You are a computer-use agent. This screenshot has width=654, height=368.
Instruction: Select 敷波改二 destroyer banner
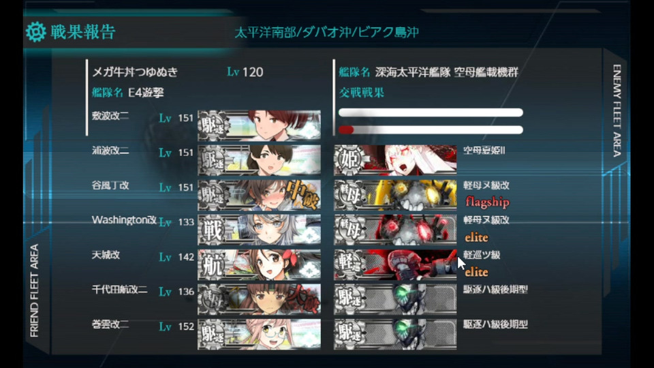(259, 125)
